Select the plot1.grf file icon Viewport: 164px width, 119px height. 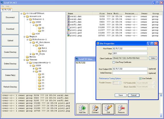(x=68, y=27)
